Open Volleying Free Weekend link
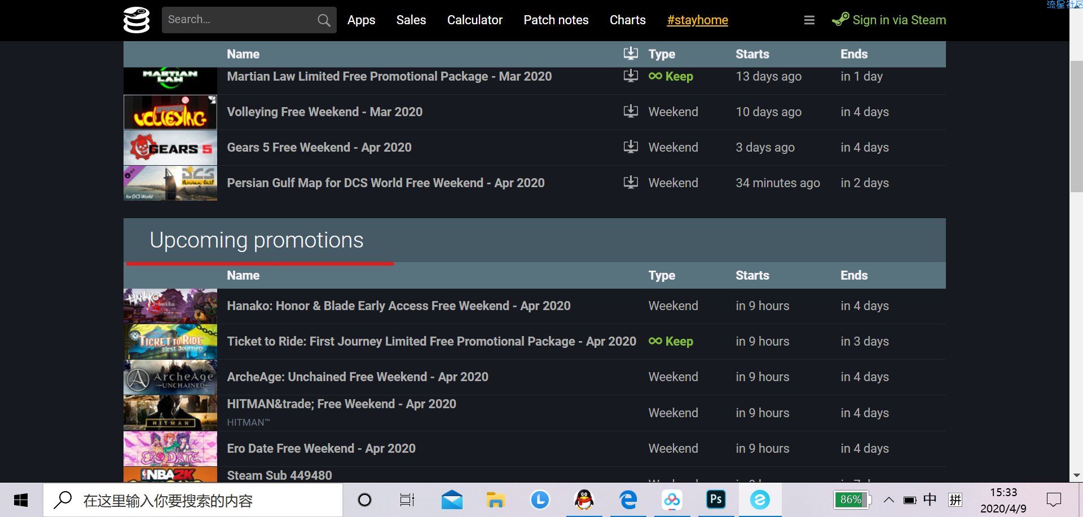 [x=324, y=112]
